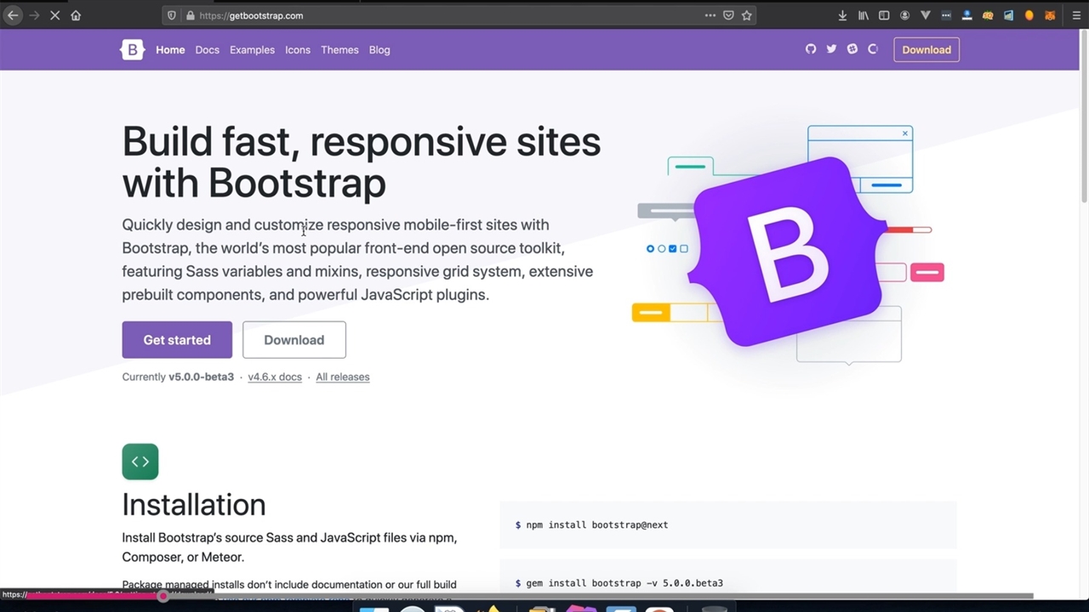
Task: Open the Docs nav item
Action: pyautogui.click(x=207, y=50)
